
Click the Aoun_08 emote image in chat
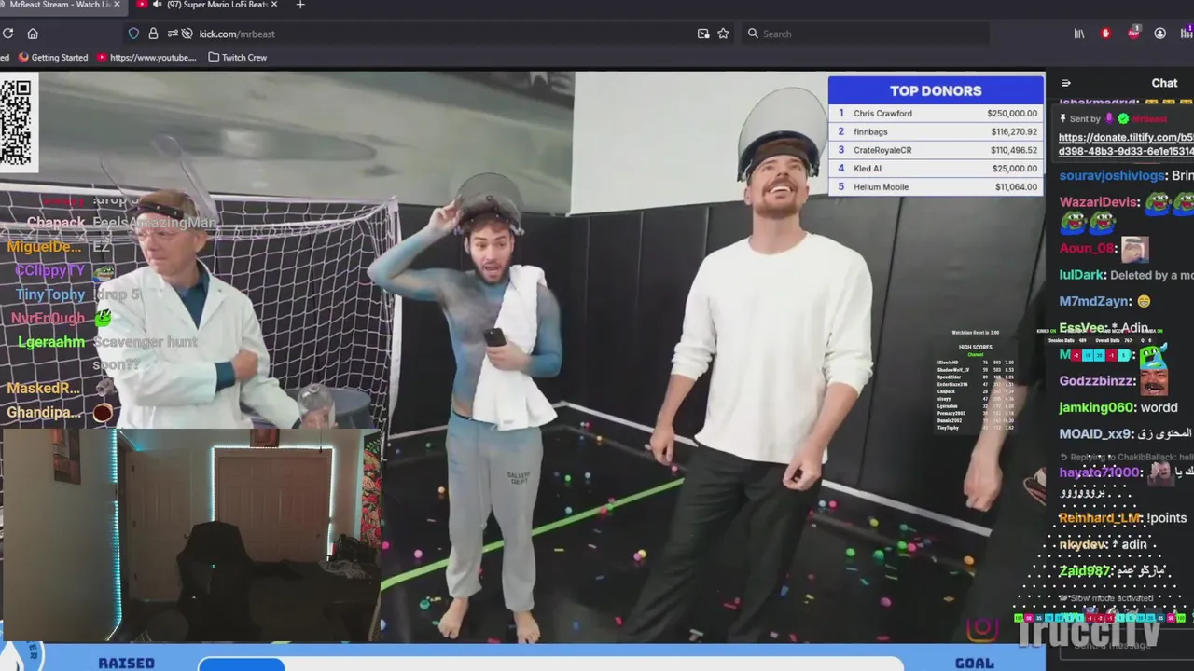tap(1135, 248)
